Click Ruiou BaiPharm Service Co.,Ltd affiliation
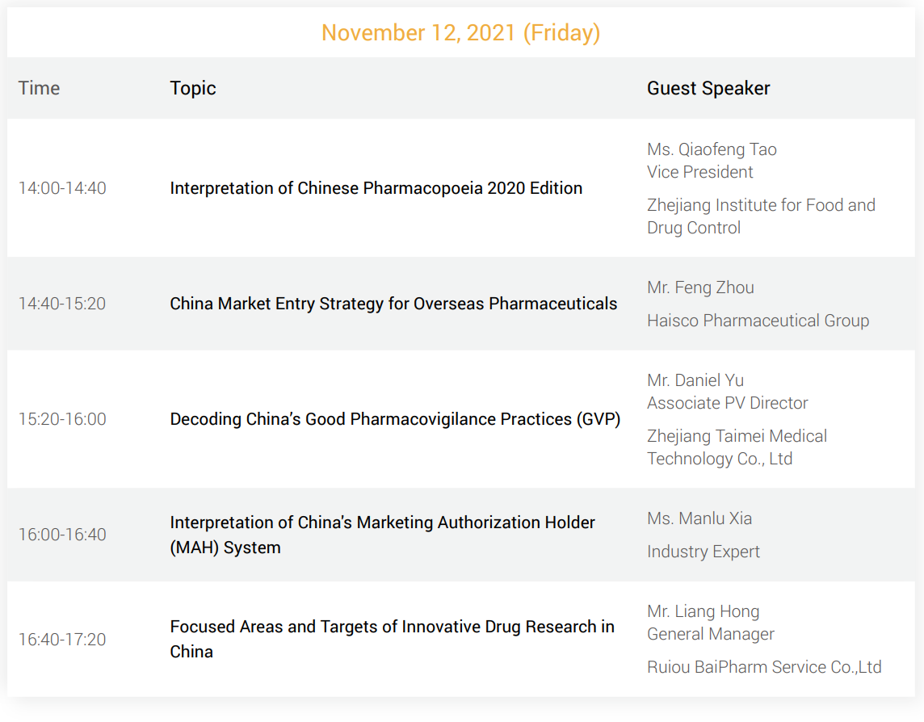924x722 pixels. pos(764,666)
